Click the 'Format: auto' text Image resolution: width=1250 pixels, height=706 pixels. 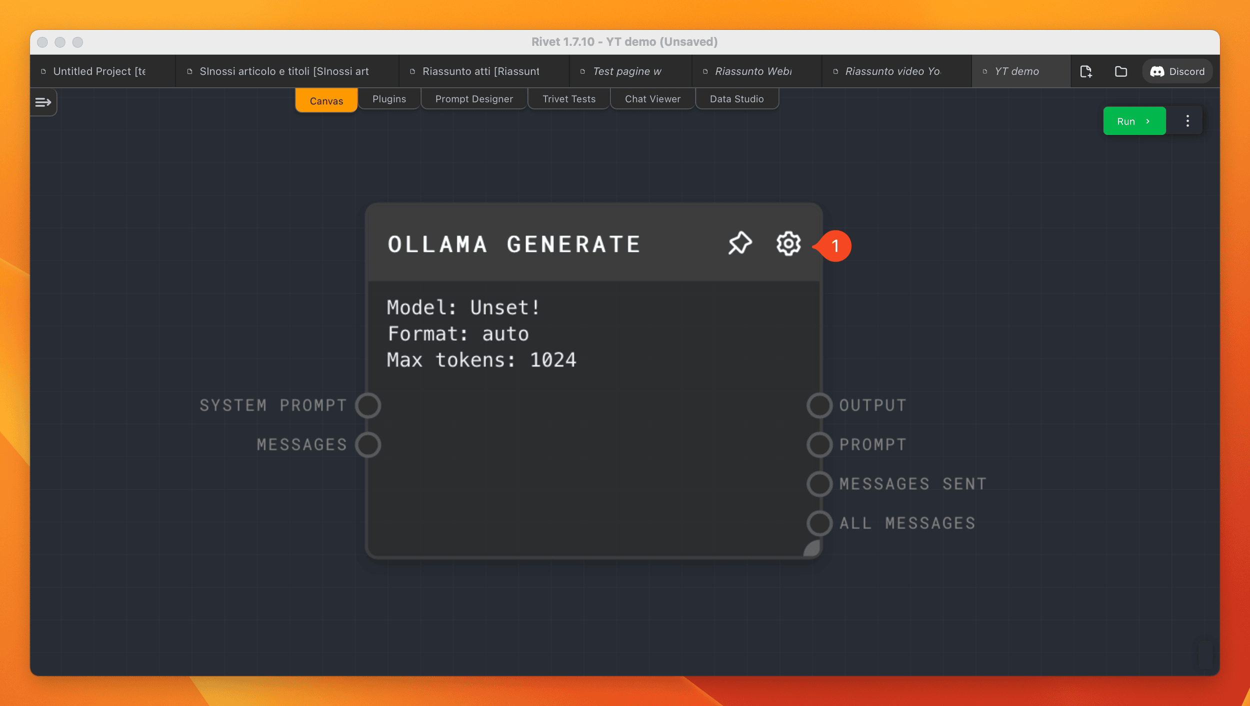(458, 333)
